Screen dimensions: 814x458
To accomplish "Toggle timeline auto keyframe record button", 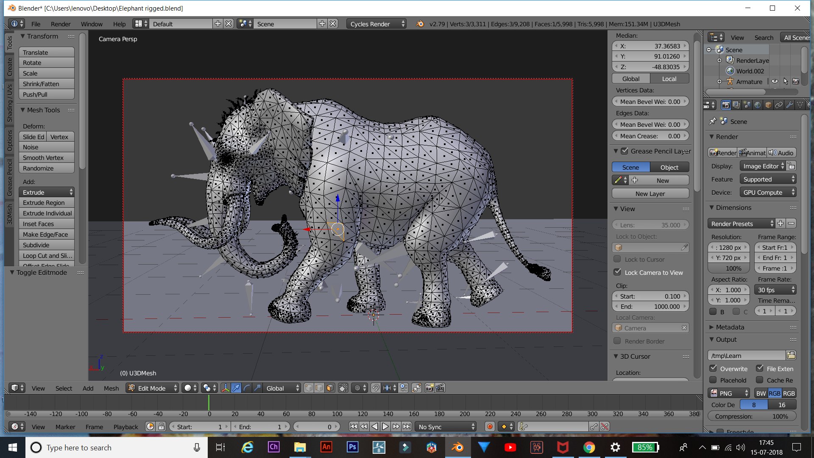I will pos(490,427).
